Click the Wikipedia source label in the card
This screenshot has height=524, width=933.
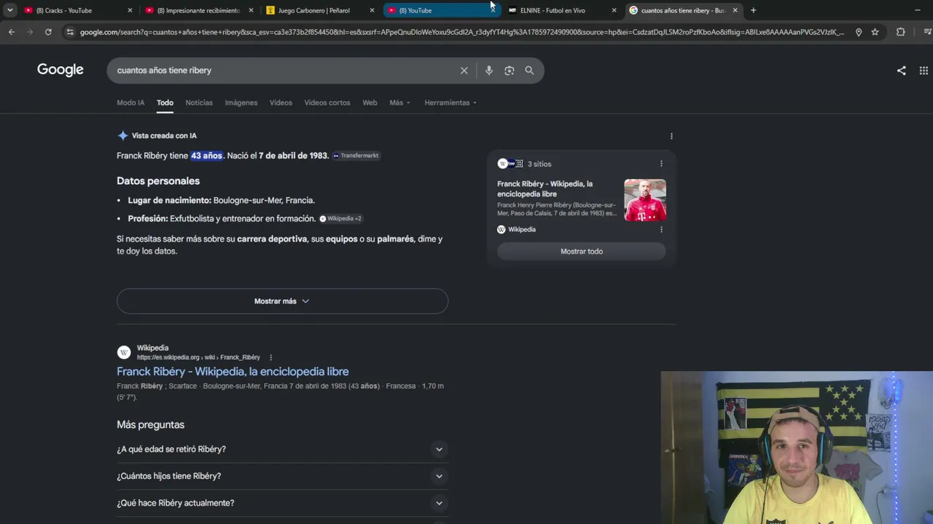522,229
